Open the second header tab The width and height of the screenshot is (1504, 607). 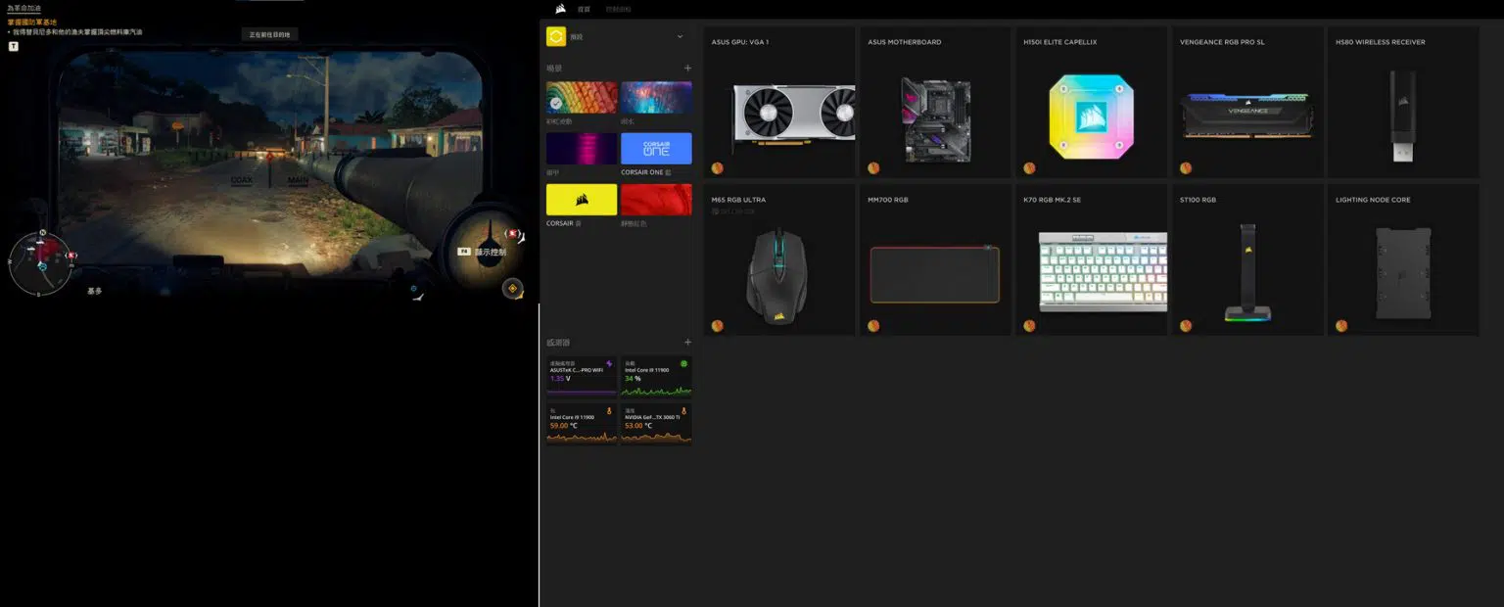pos(619,9)
